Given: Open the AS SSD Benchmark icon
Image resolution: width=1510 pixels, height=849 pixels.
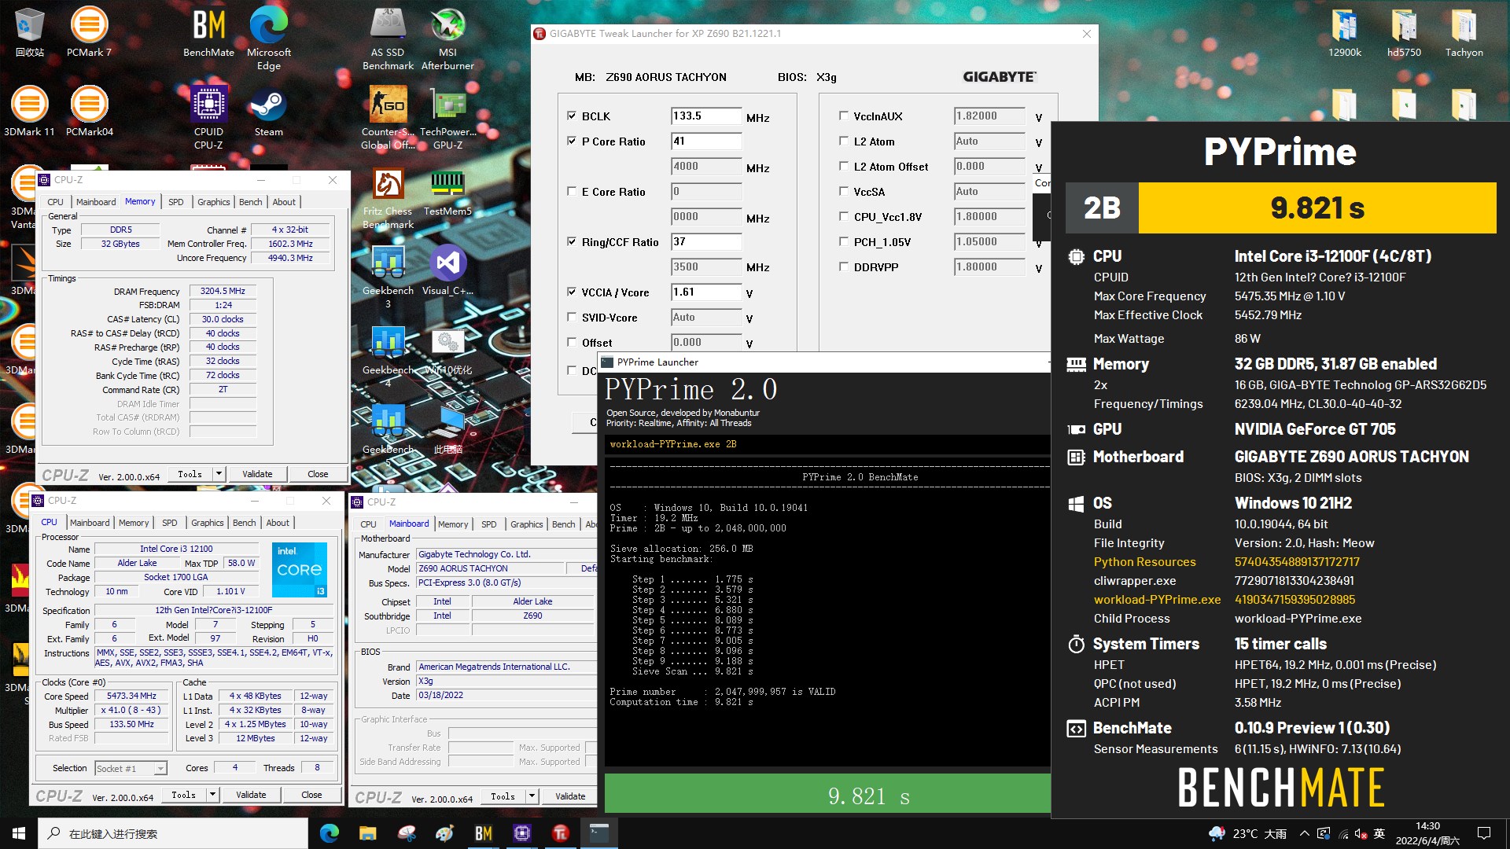Looking at the screenshot, I should 388,38.
